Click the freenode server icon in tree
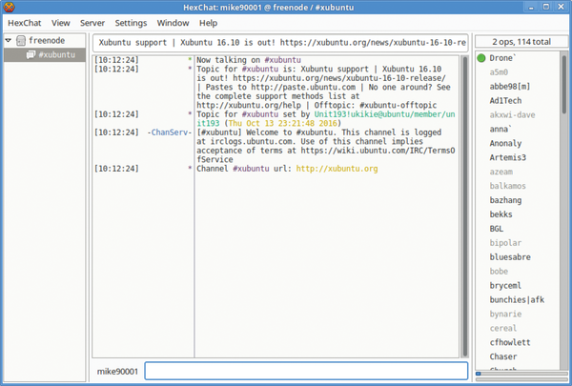The height and width of the screenshot is (386, 572). 21,40
